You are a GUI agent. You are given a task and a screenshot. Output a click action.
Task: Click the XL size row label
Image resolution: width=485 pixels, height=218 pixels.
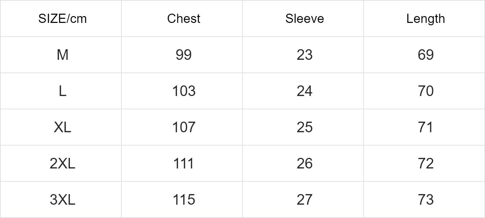click(x=62, y=127)
